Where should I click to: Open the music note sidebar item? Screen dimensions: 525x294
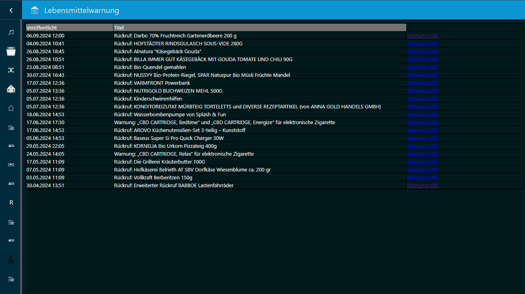point(11,32)
